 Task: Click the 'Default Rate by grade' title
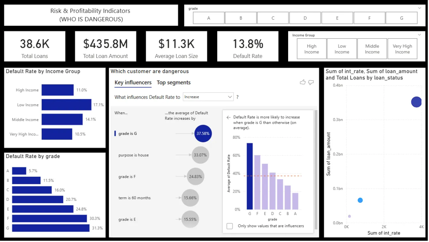(33, 156)
